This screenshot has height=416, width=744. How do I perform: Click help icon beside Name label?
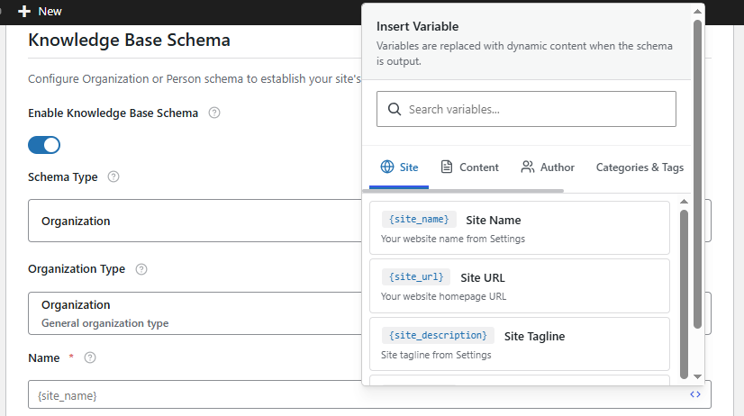tap(90, 358)
